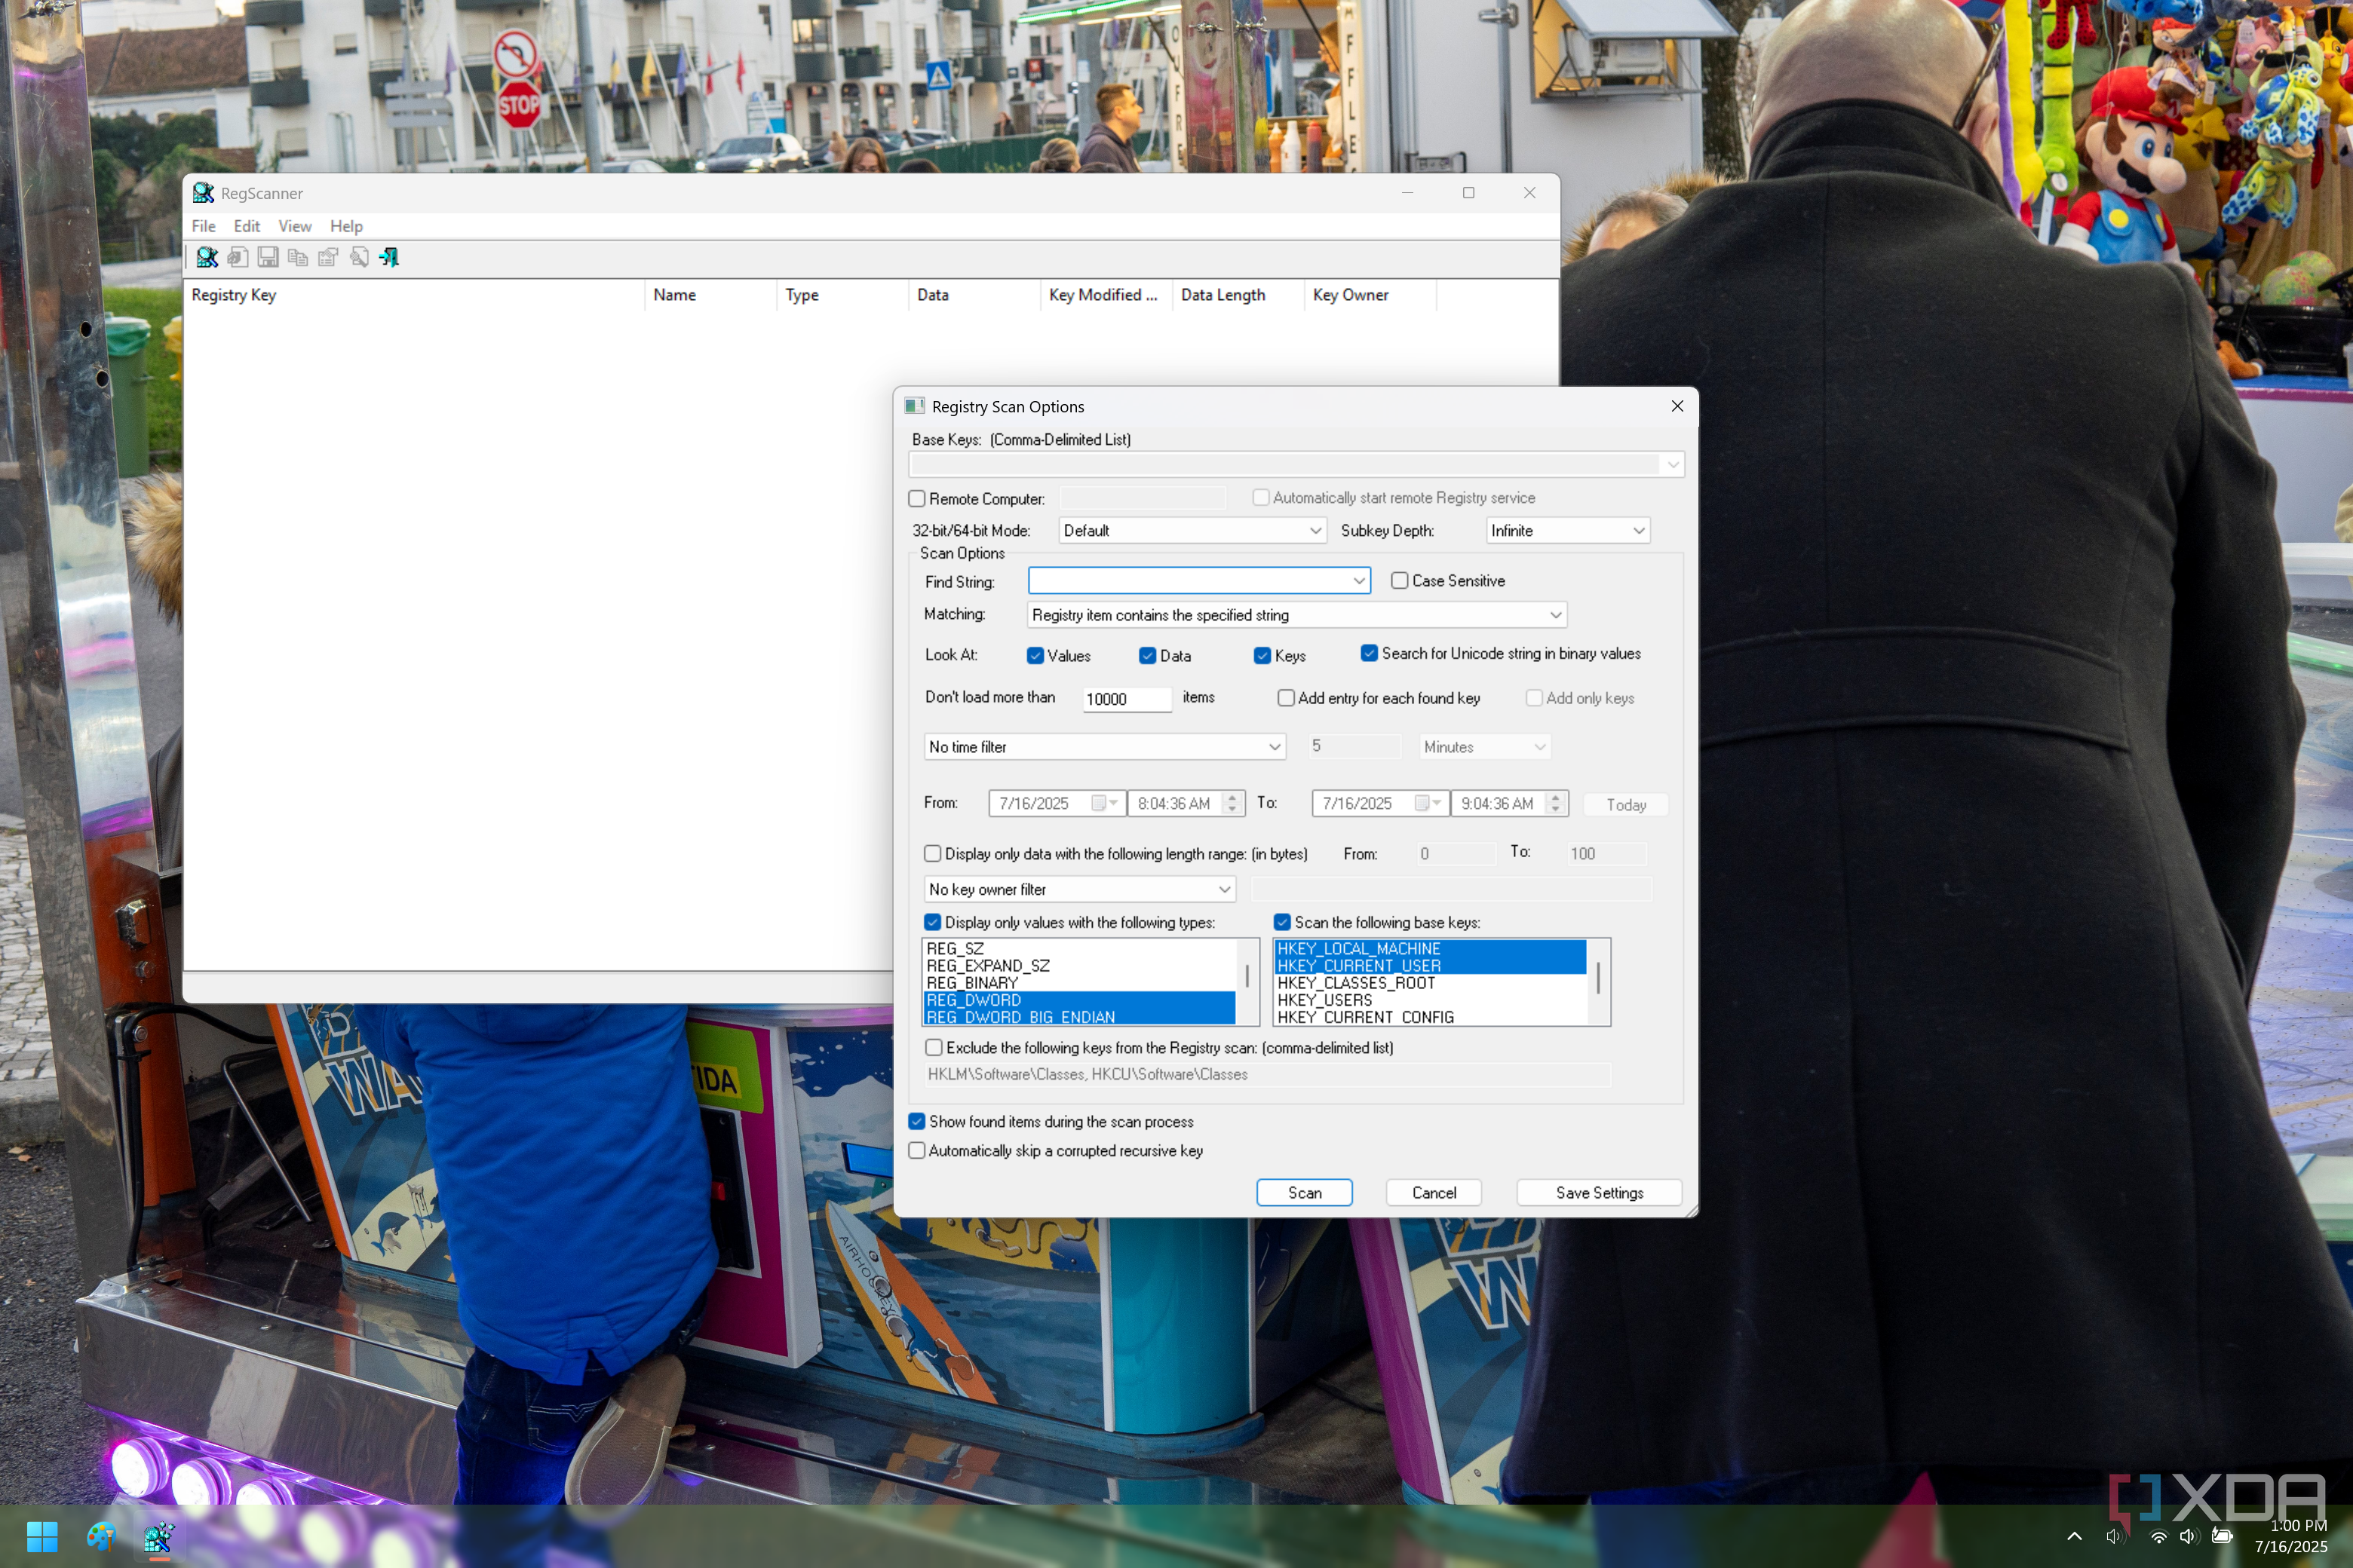Click the Save floppy disk toolbar icon
The height and width of the screenshot is (1568, 2353).
pos(268,258)
